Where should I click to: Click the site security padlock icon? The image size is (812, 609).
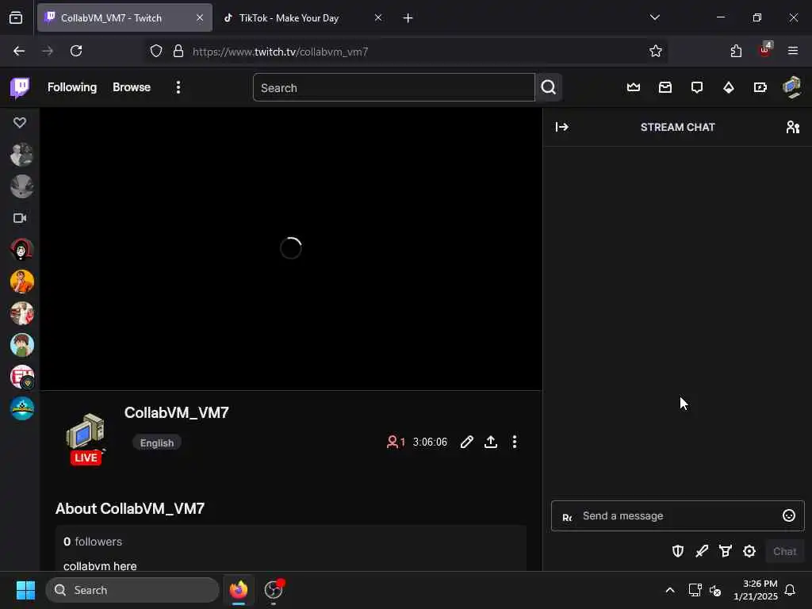click(178, 52)
